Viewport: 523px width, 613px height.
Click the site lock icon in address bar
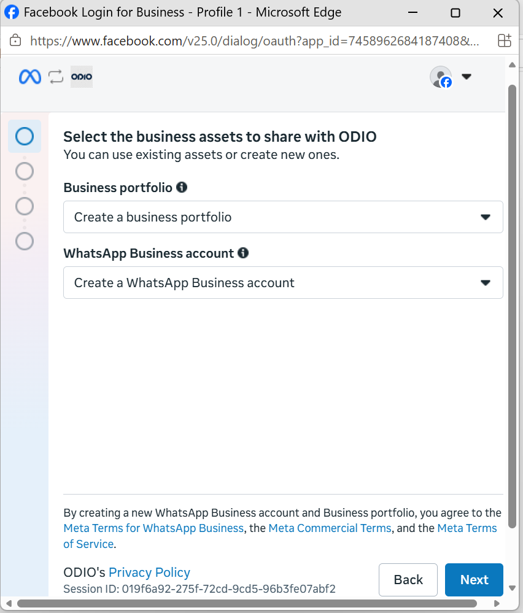[x=15, y=40]
